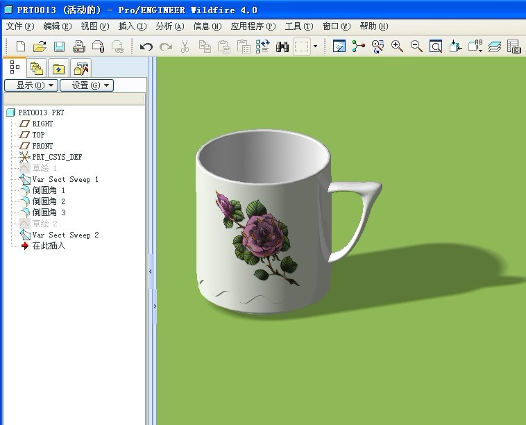Click the Copy icon

205,47
